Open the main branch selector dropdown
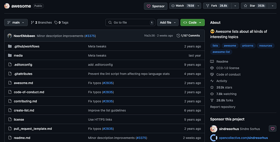280x142 pixels. [16, 22]
